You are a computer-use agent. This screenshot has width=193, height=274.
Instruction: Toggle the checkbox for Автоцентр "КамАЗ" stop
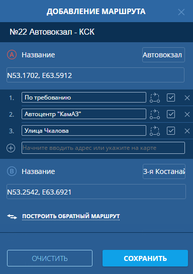click(x=171, y=114)
